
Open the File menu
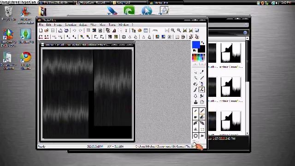coord(41,24)
